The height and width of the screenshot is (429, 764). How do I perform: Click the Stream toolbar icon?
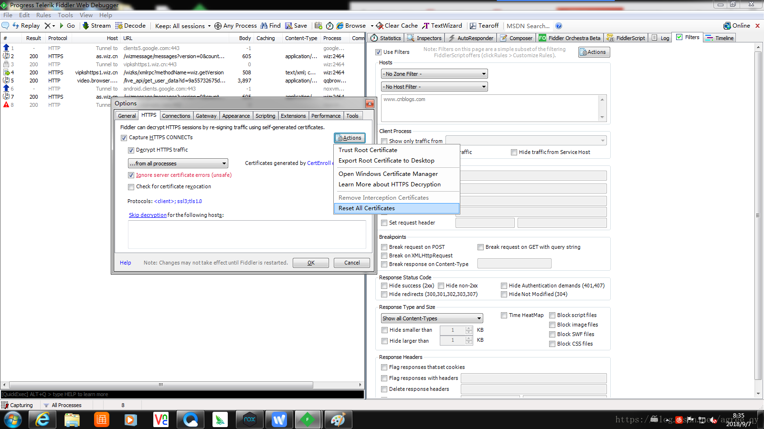point(86,26)
